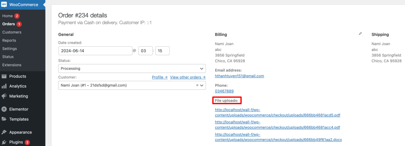Clear selected customer with x icon
Image resolution: width=405 pixels, height=146 pixels.
(x=197, y=85)
